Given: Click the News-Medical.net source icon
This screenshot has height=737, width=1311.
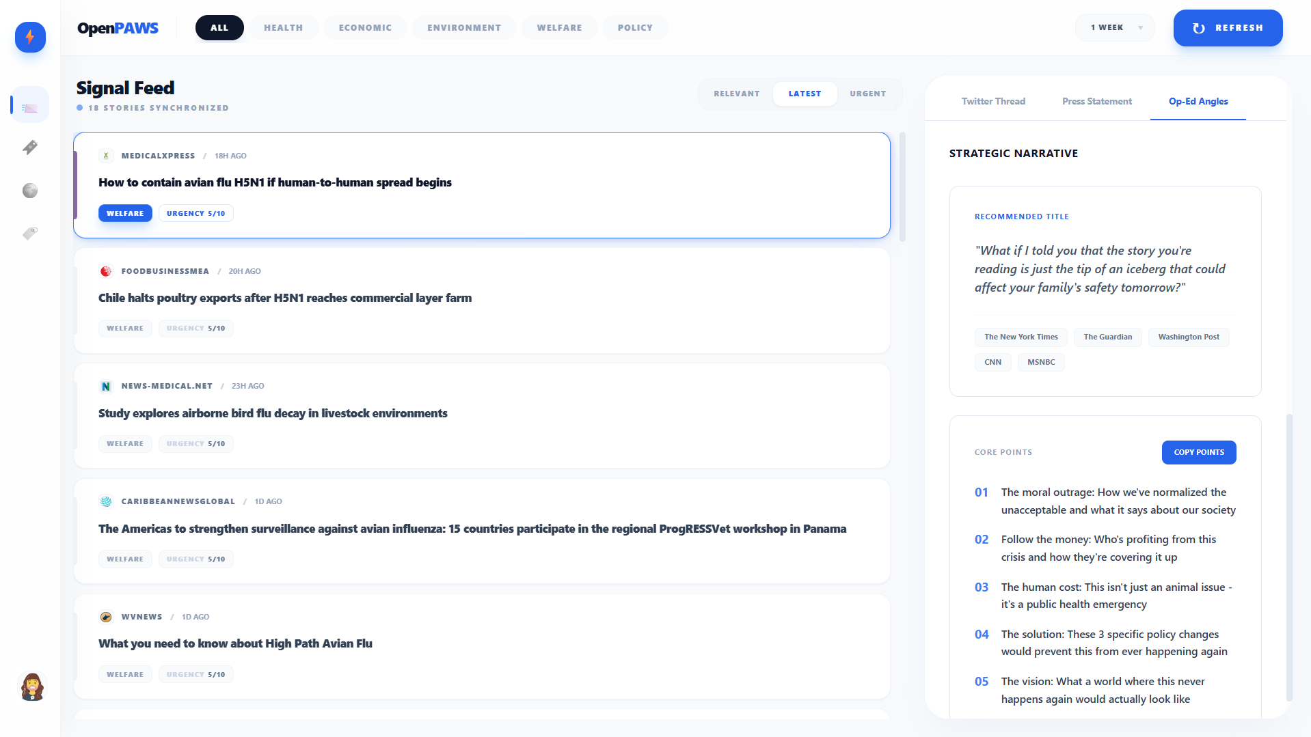Looking at the screenshot, I should (106, 386).
